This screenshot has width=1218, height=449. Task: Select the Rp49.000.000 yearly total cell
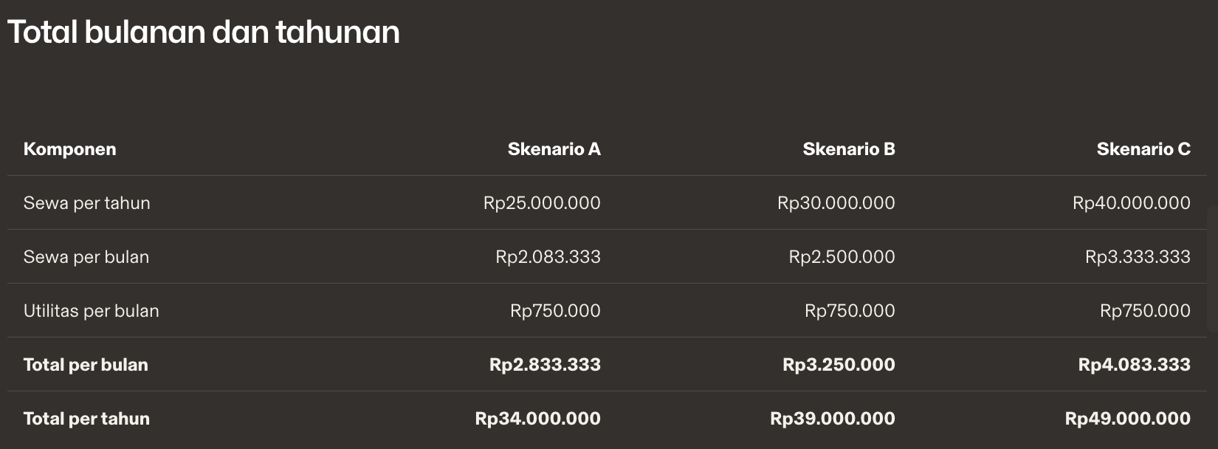coord(1128,419)
